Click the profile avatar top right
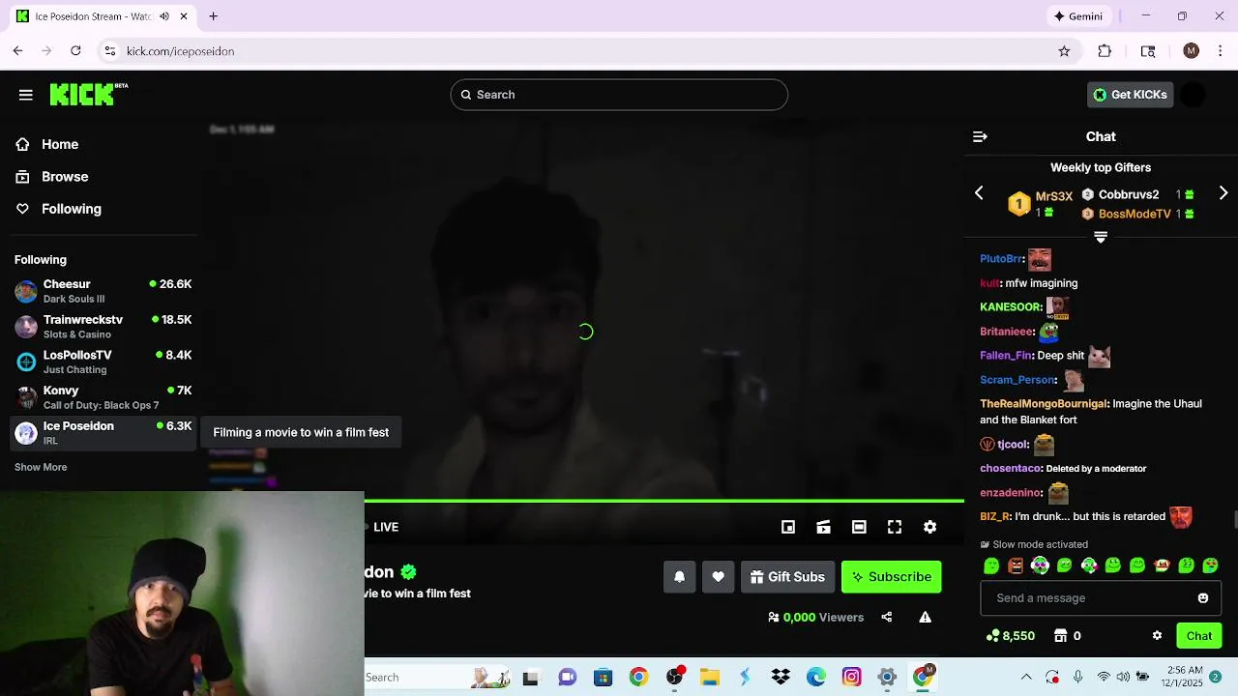1238x696 pixels. 1194,95
